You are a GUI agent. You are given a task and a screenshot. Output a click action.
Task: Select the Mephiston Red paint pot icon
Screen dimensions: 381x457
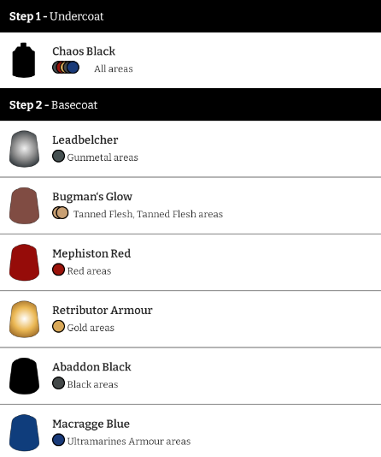click(x=25, y=263)
